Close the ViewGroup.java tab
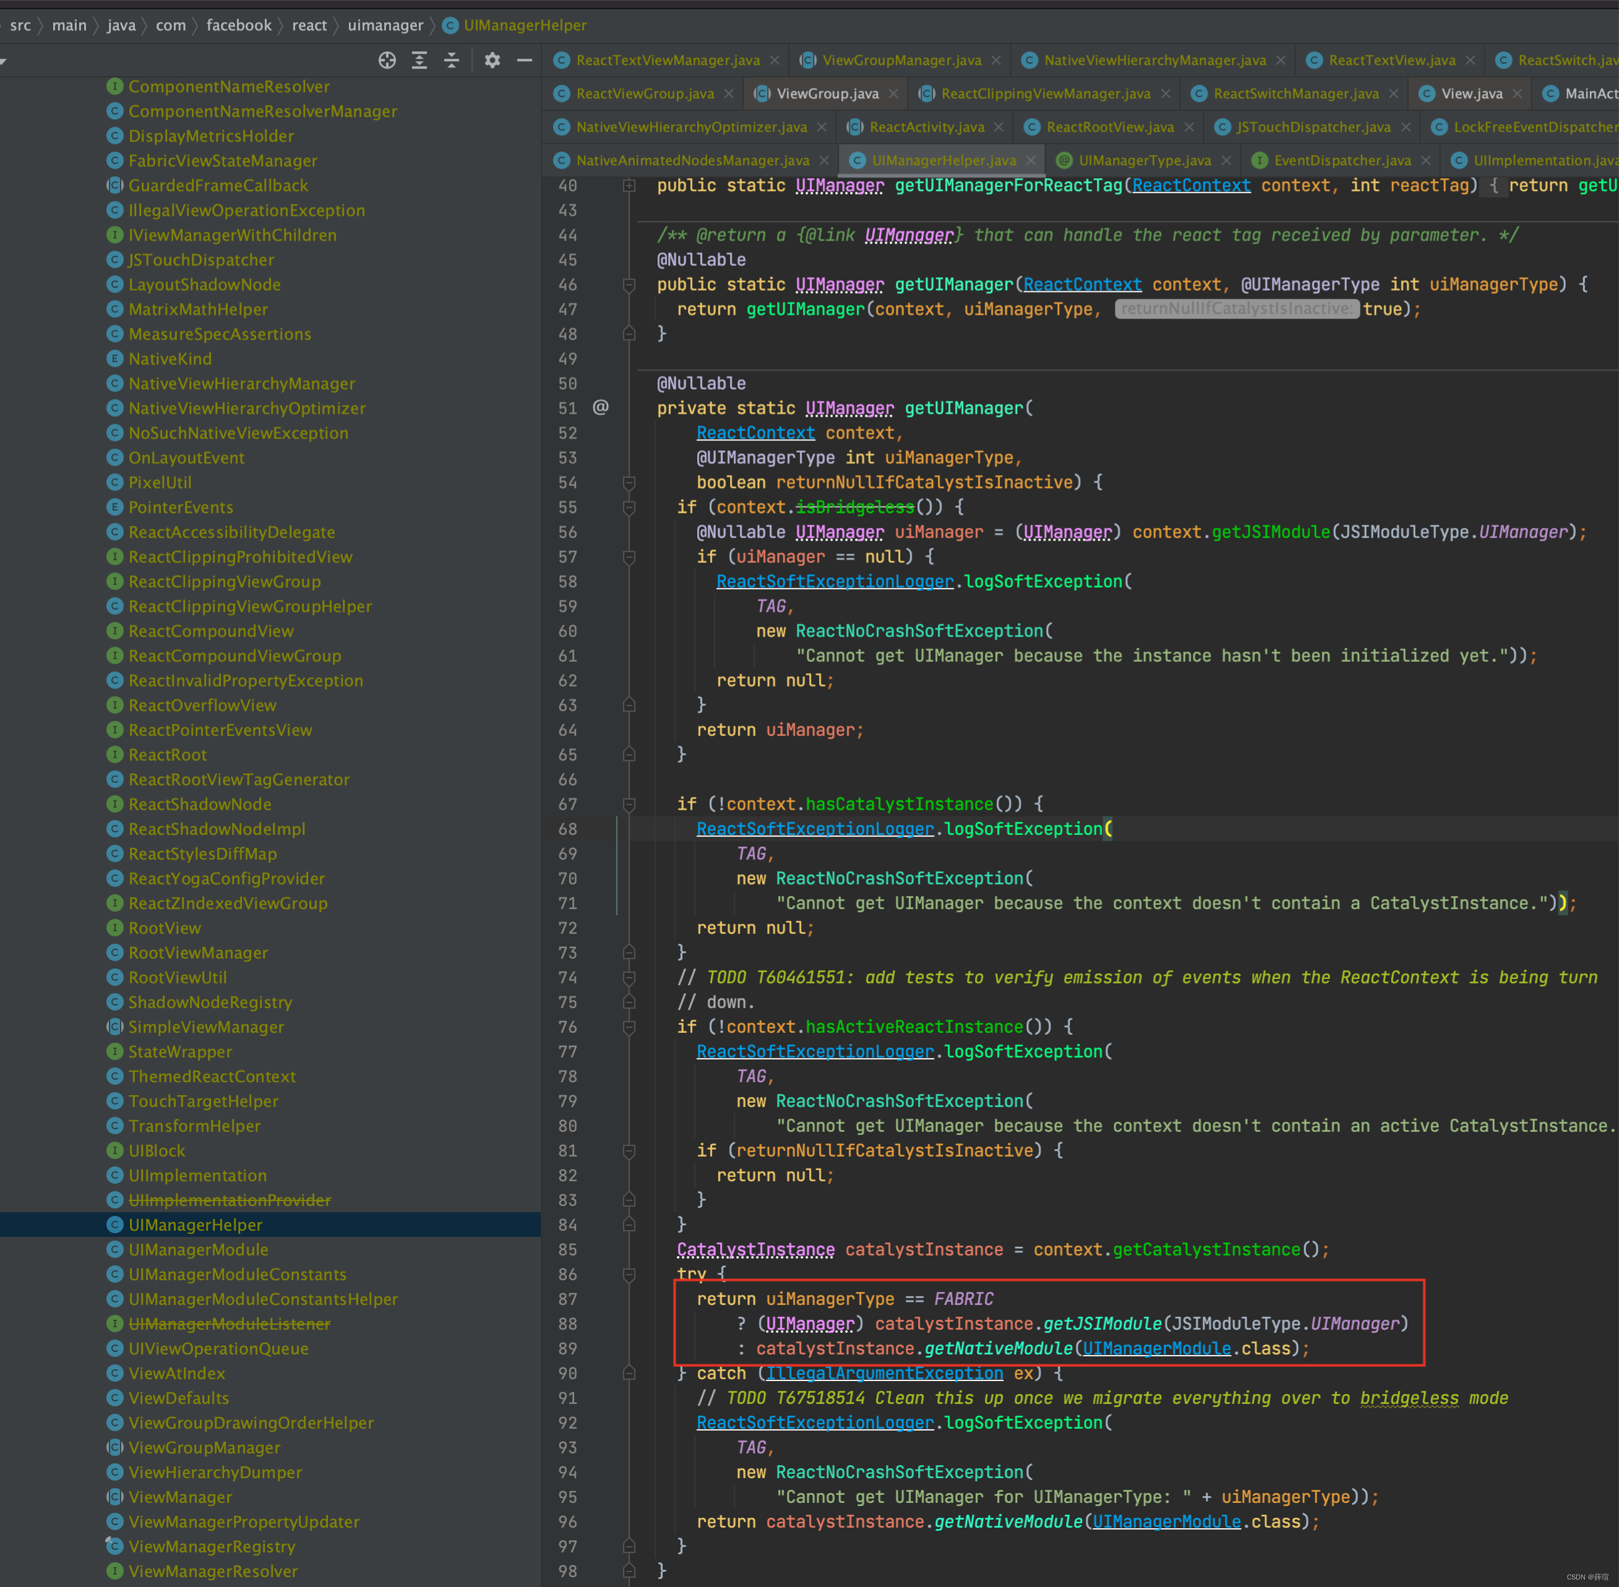 pyautogui.click(x=894, y=93)
